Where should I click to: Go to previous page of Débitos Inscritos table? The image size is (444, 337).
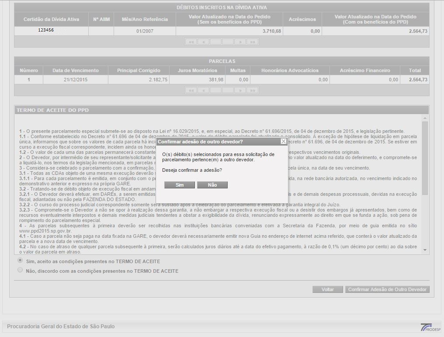click(x=204, y=42)
